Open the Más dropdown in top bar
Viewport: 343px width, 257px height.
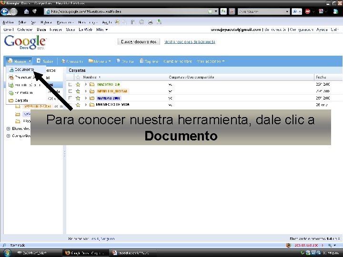[102, 30]
